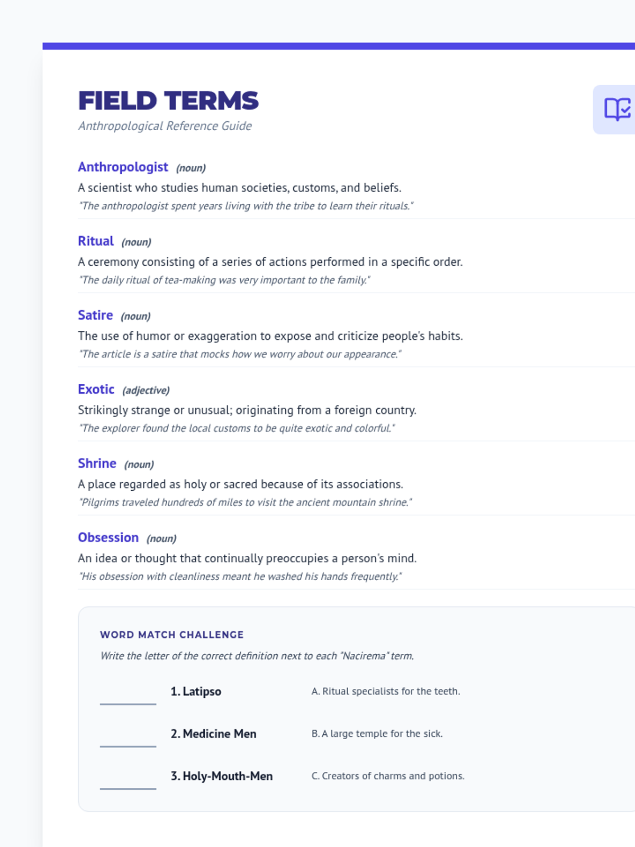Select definition A about ritual teeth specialists
Screen dimensions: 635x847
pyautogui.click(x=386, y=691)
